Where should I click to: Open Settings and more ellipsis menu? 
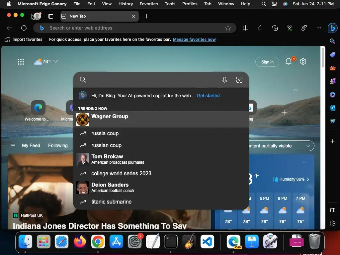(318, 28)
